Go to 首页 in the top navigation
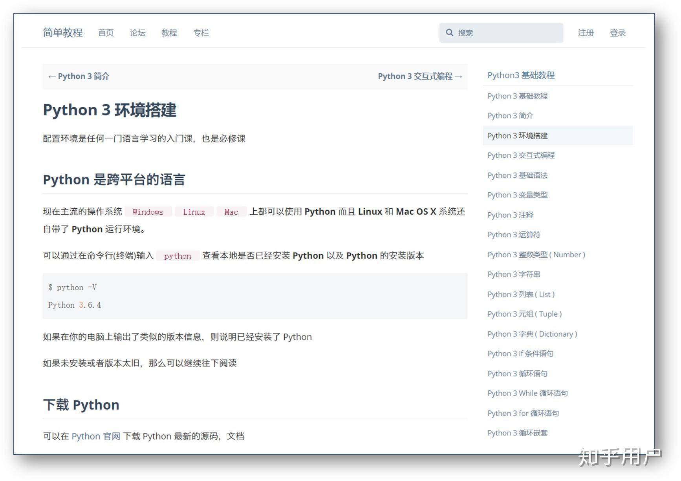This screenshot has width=681, height=481. (x=106, y=33)
